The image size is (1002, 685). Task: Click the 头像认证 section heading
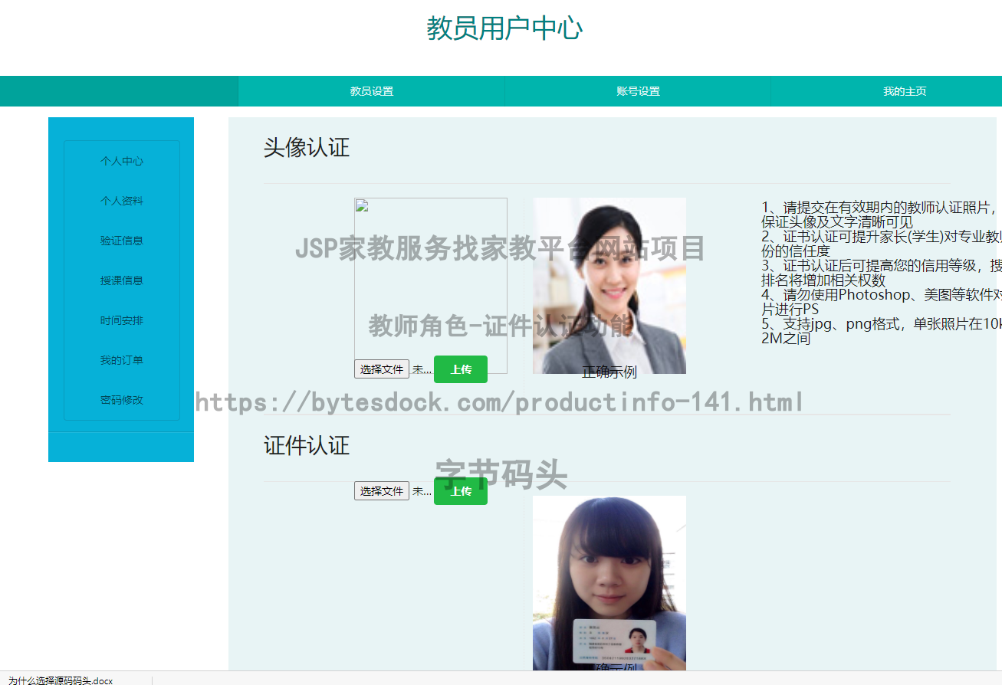pos(307,147)
